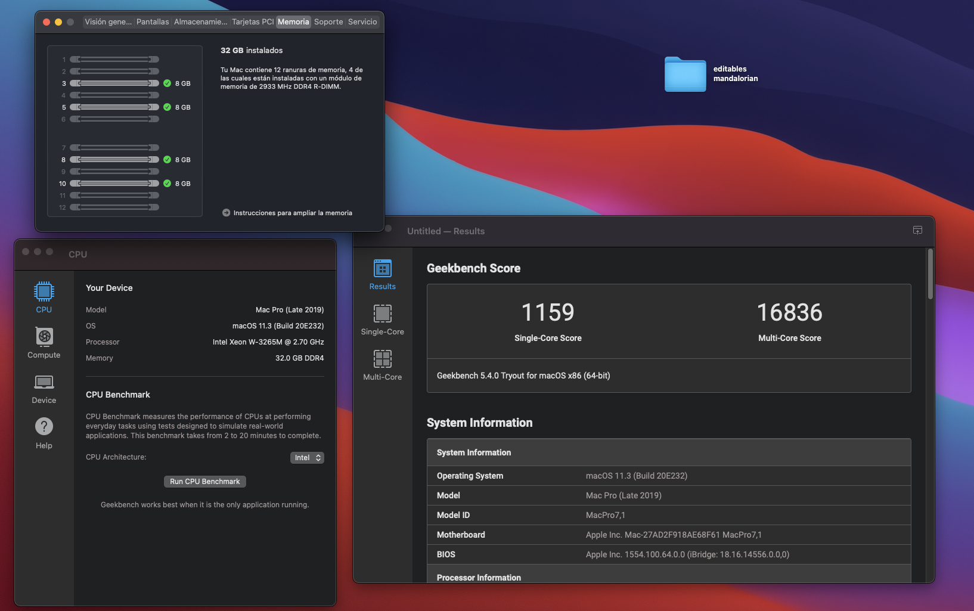
Task: Switch to the Pantallas tab
Action: [153, 22]
